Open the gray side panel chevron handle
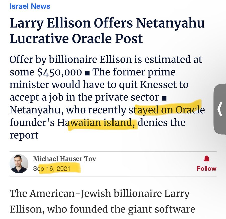Screen dimensions: 226x219 (x=220, y=109)
